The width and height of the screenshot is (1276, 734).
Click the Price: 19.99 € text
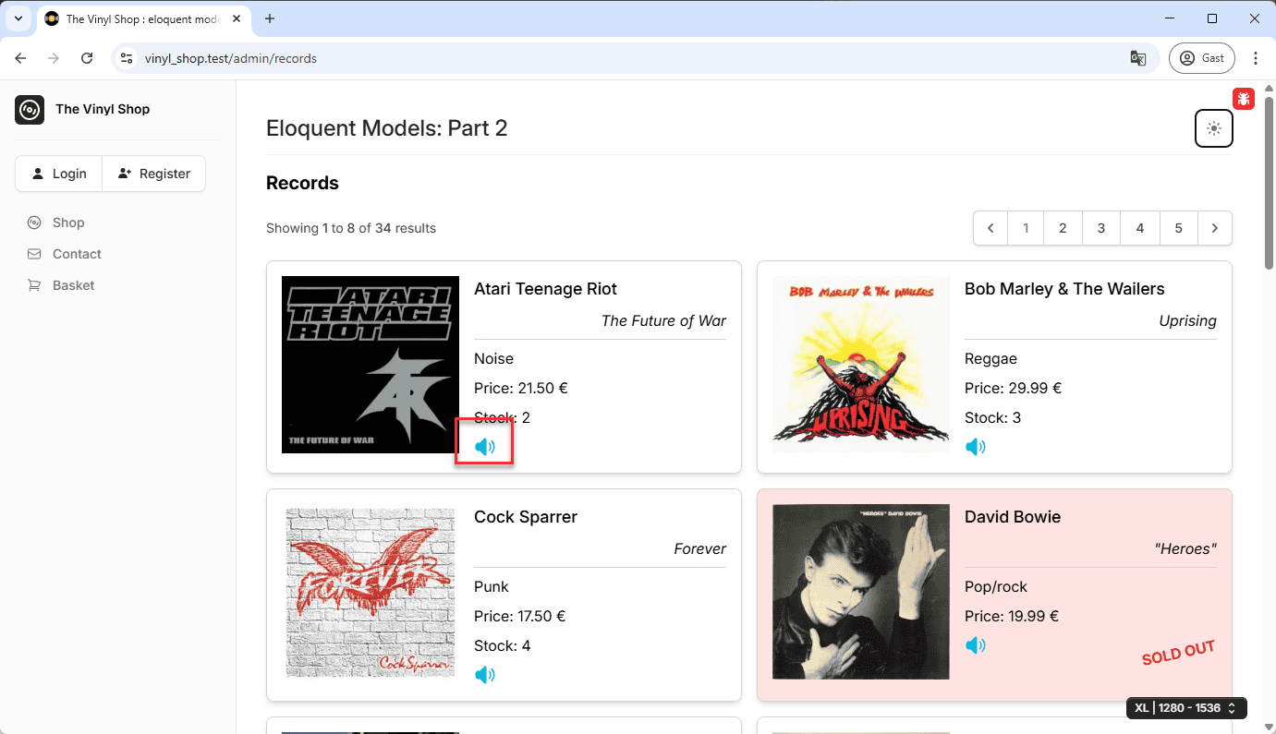pos(1012,616)
